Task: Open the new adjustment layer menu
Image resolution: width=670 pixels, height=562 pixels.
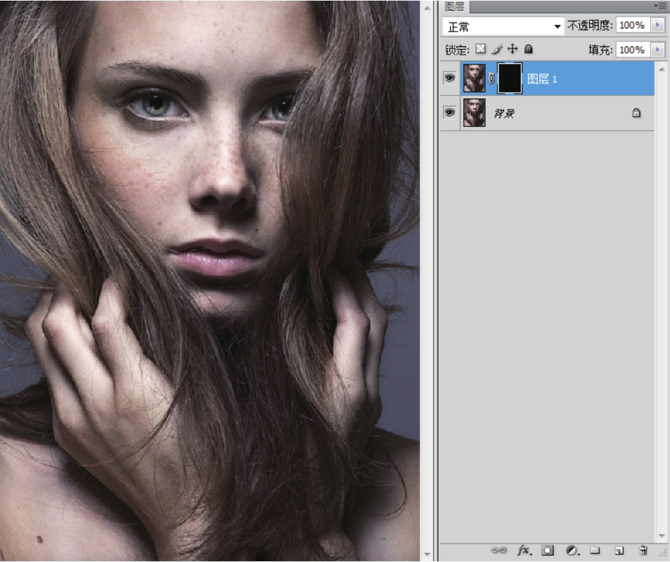Action: pyautogui.click(x=572, y=550)
